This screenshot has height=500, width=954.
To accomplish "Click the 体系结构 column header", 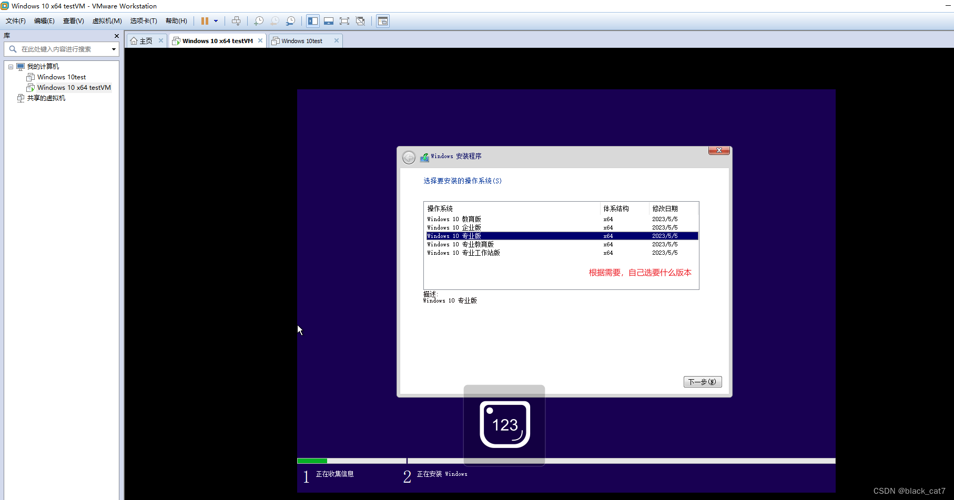I will pyautogui.click(x=624, y=209).
